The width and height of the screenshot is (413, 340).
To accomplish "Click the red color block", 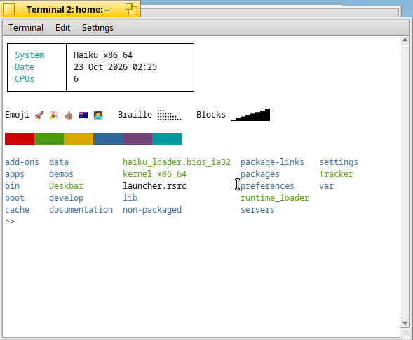I will [20, 139].
